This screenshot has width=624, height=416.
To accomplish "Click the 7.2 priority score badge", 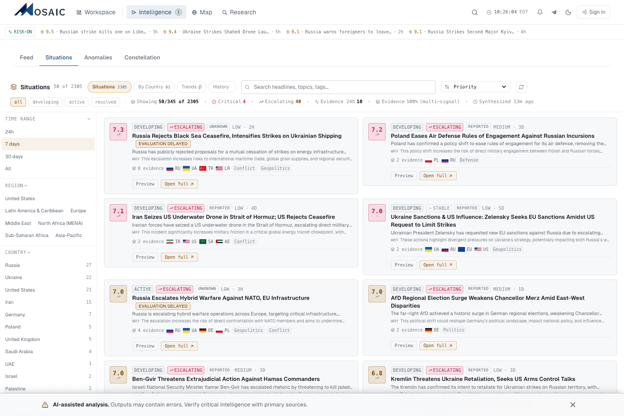I will [377, 131].
